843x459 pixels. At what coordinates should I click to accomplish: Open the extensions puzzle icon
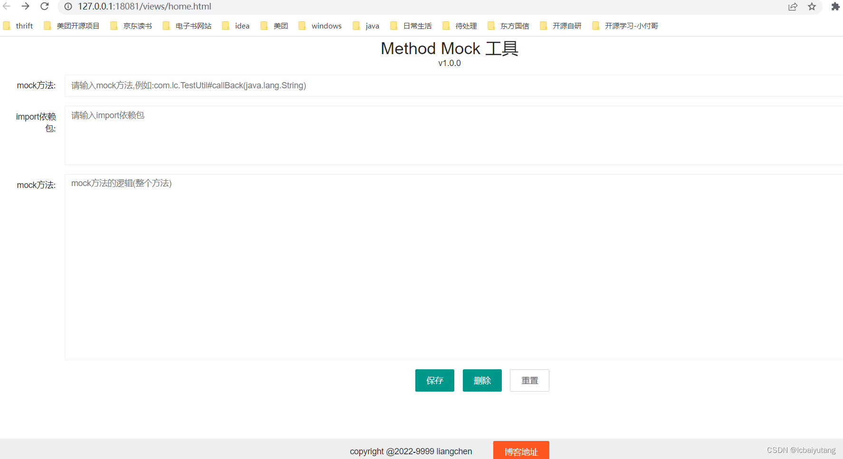[x=835, y=7]
